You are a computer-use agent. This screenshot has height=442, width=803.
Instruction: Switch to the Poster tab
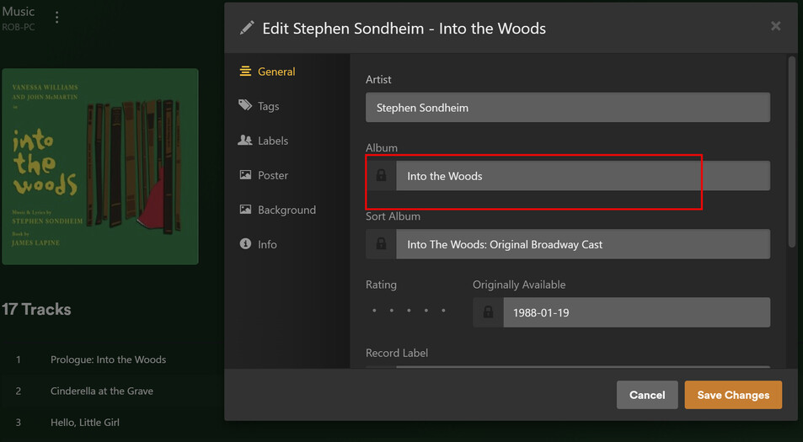click(272, 175)
